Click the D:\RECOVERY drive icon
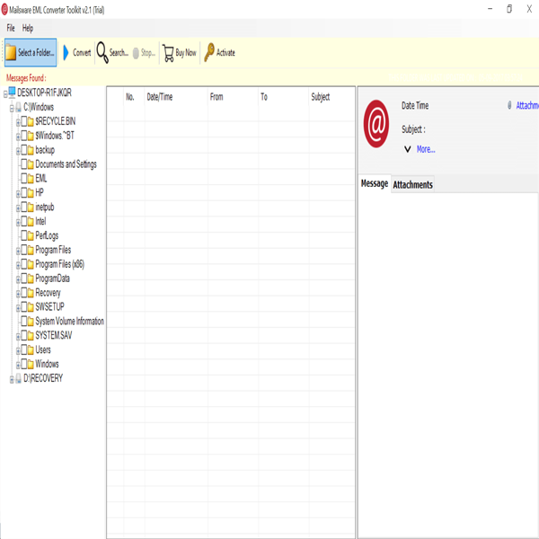Viewport: 539px width, 539px height. [x=18, y=378]
